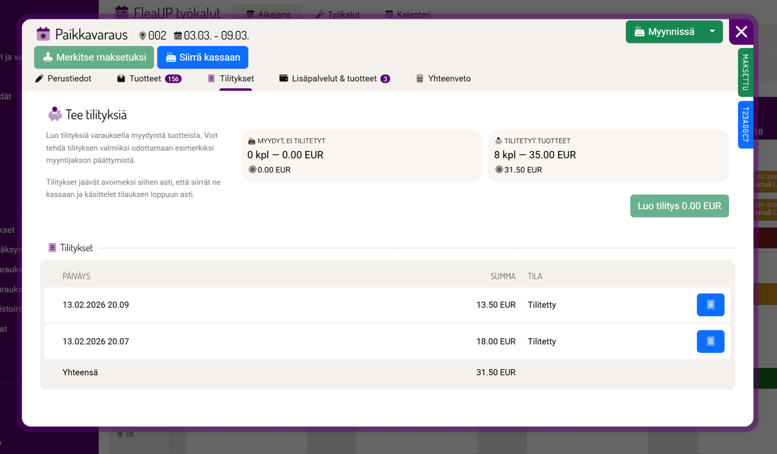Click the Siirrä kassaan button
Image resolution: width=777 pixels, height=454 pixels.
tap(203, 58)
